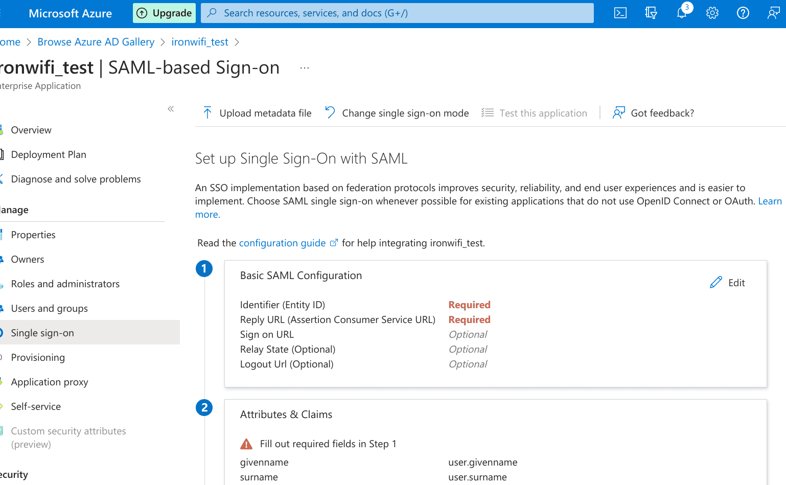Click the Upload metadata file arrow icon
Image resolution: width=786 pixels, height=485 pixels.
coord(207,113)
